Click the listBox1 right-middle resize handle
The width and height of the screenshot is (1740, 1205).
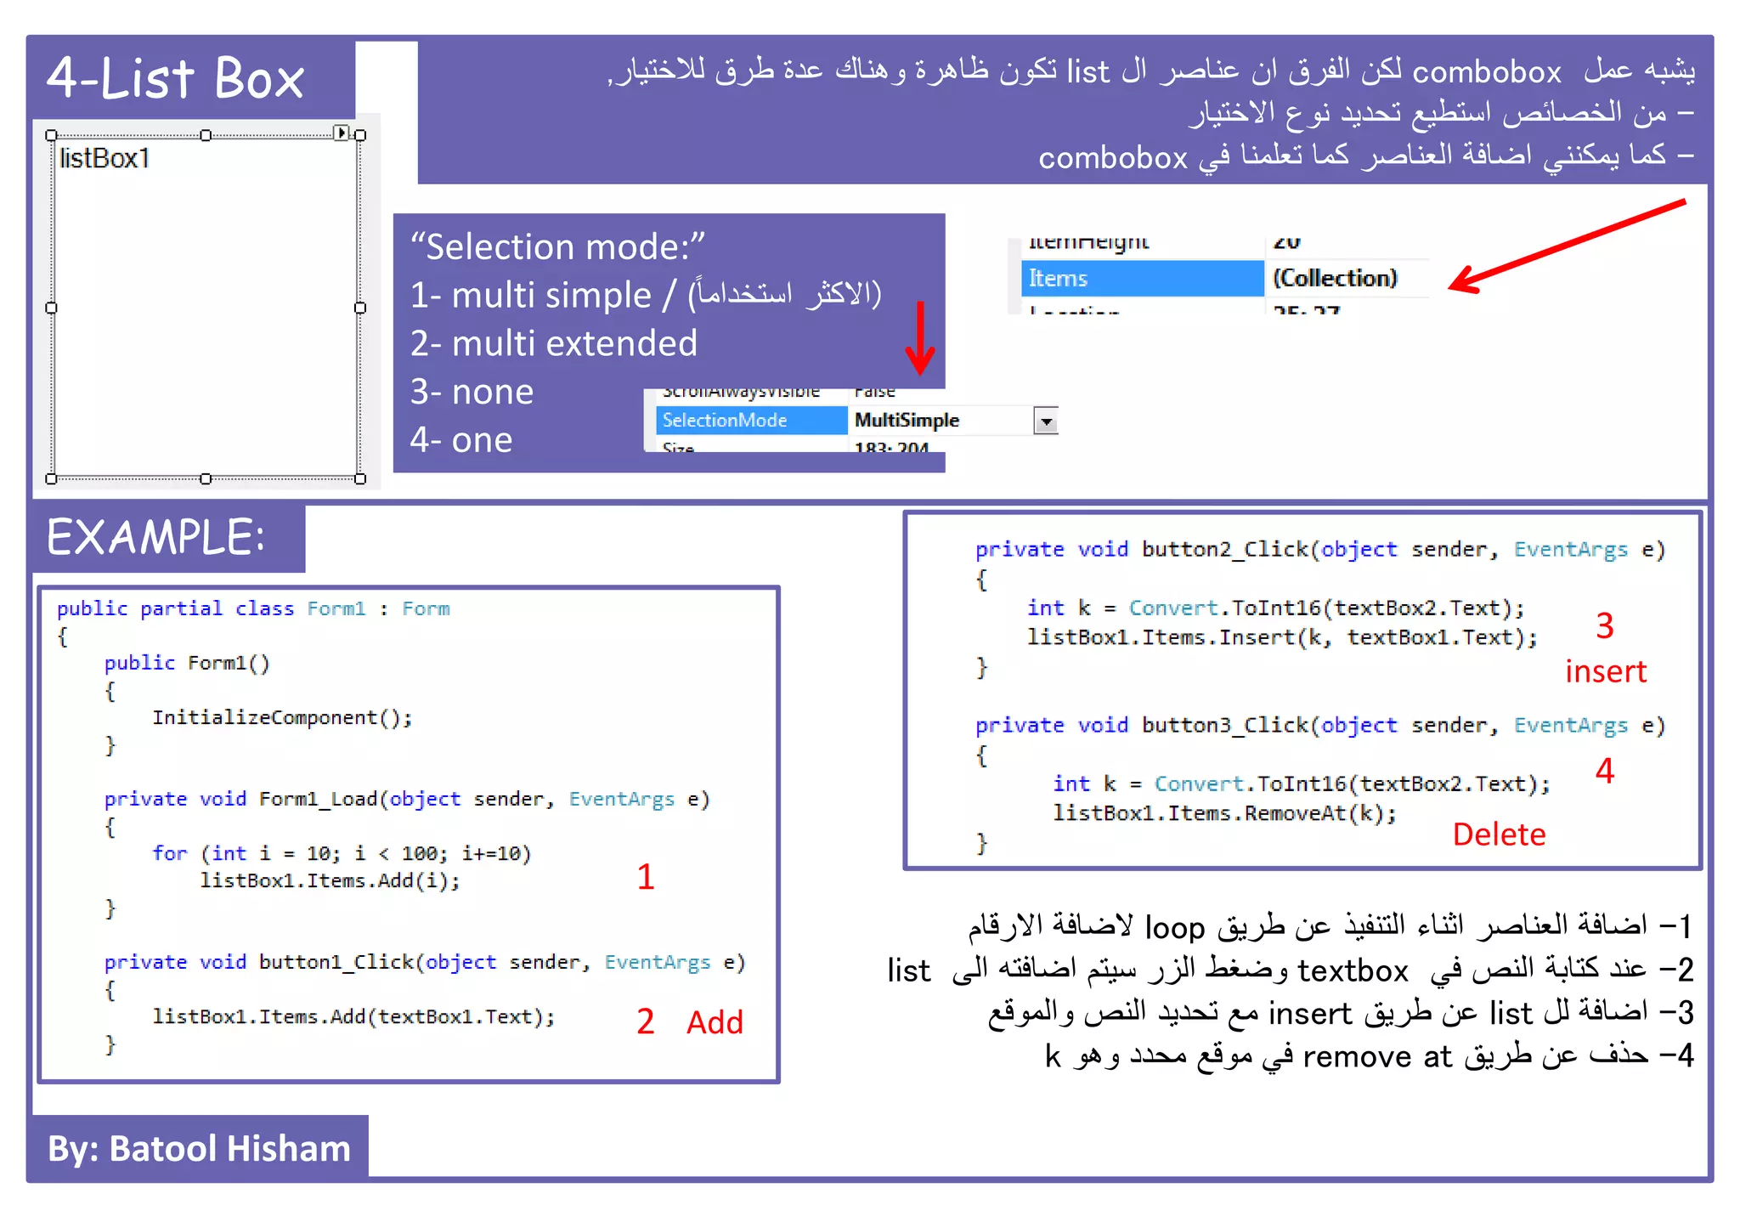point(360,308)
